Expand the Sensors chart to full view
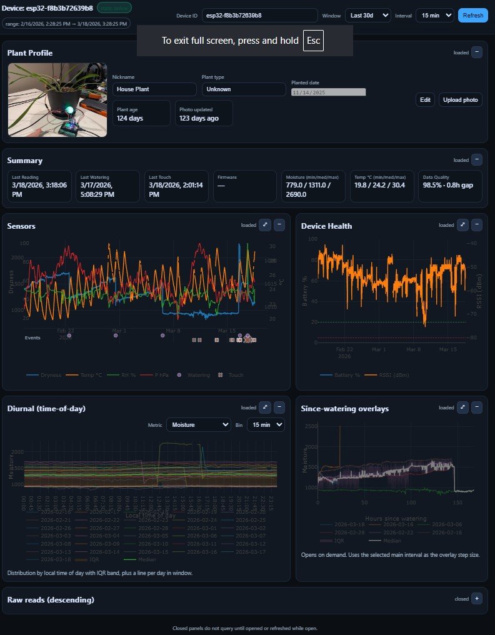Screen dimensions: 495x635 tap(265, 225)
